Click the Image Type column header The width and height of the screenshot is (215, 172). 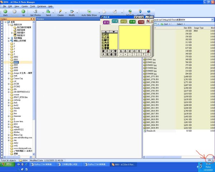[199, 28]
